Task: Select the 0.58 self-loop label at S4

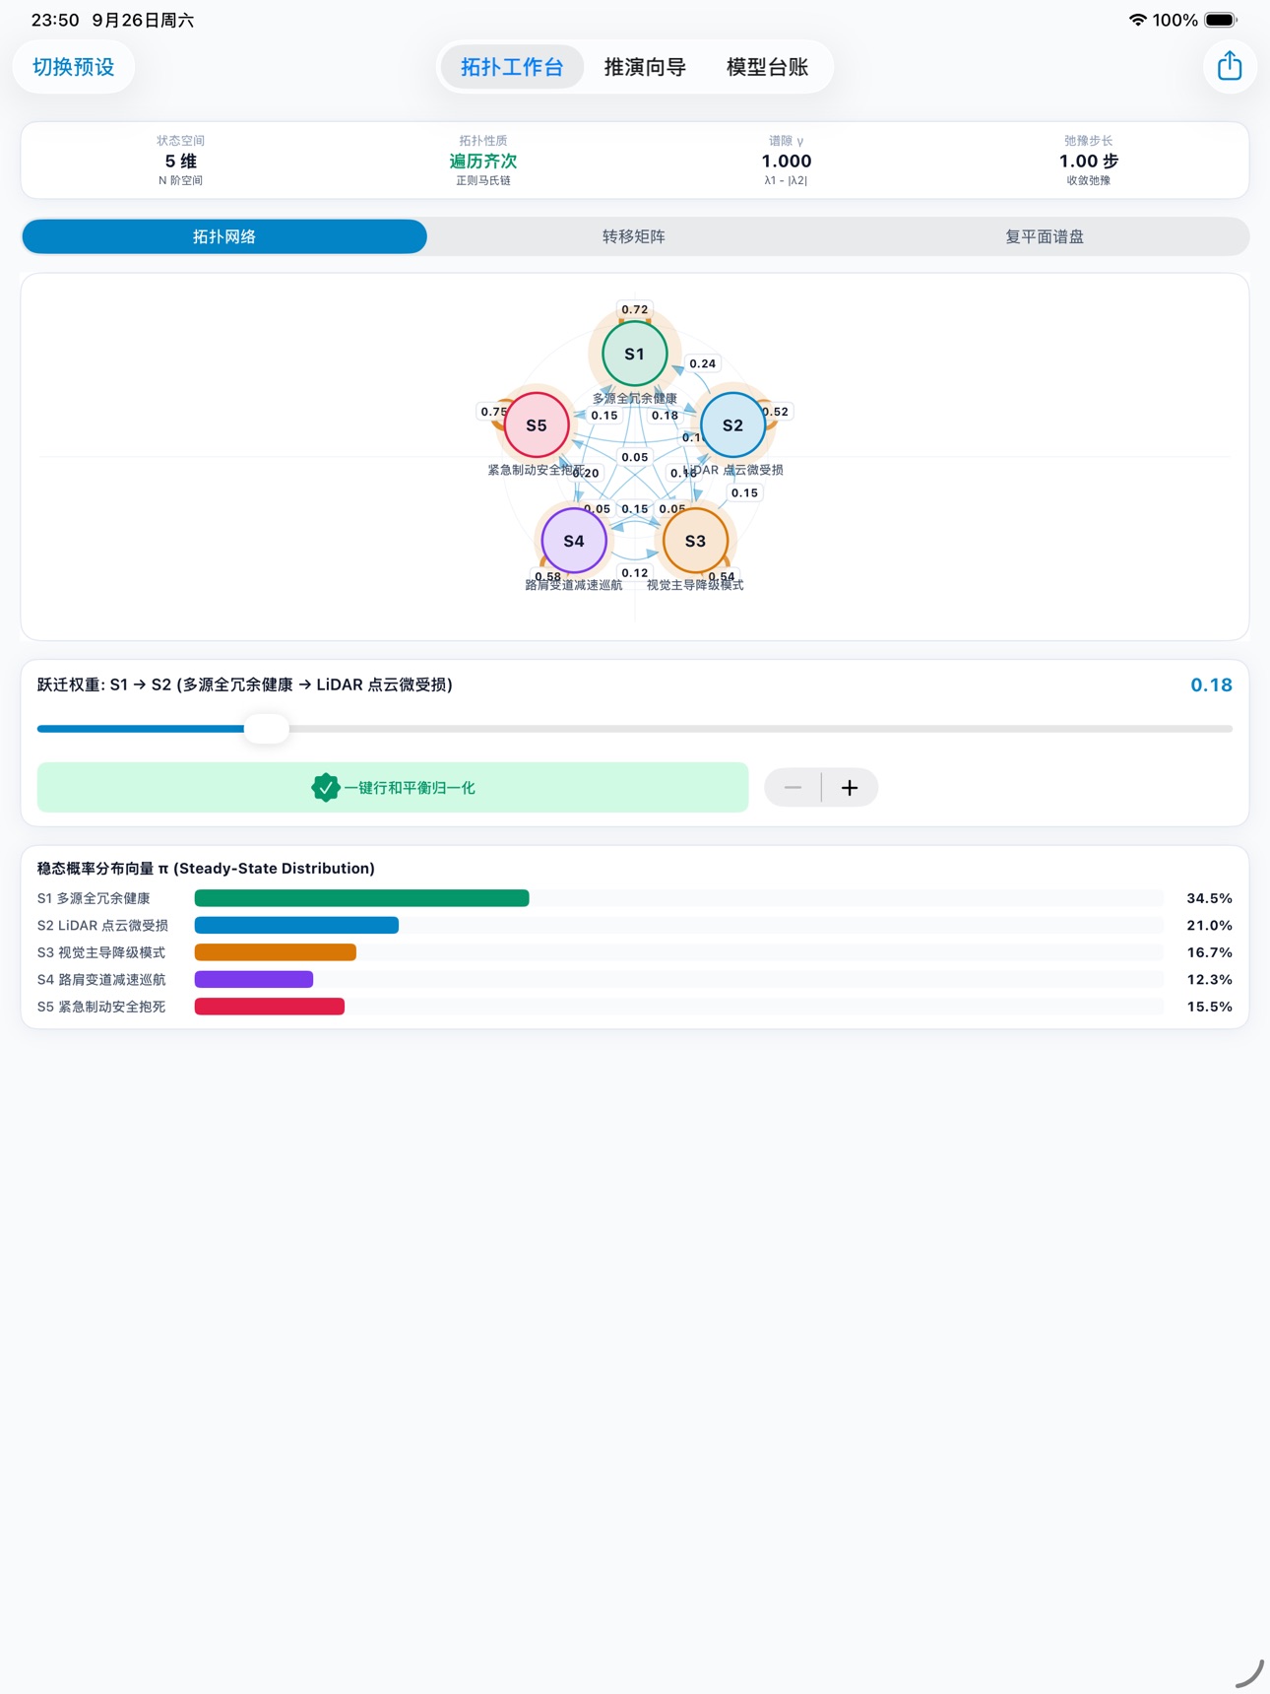Action: (x=548, y=577)
